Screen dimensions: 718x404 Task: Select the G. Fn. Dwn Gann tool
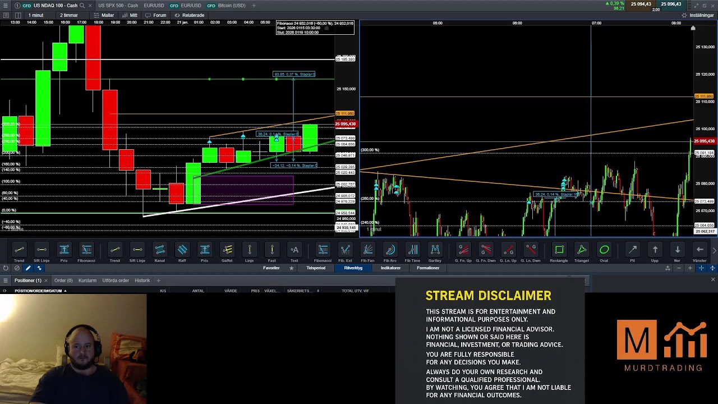486,252
